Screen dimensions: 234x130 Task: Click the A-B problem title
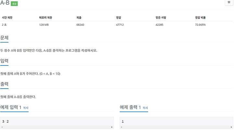coord(5,3)
